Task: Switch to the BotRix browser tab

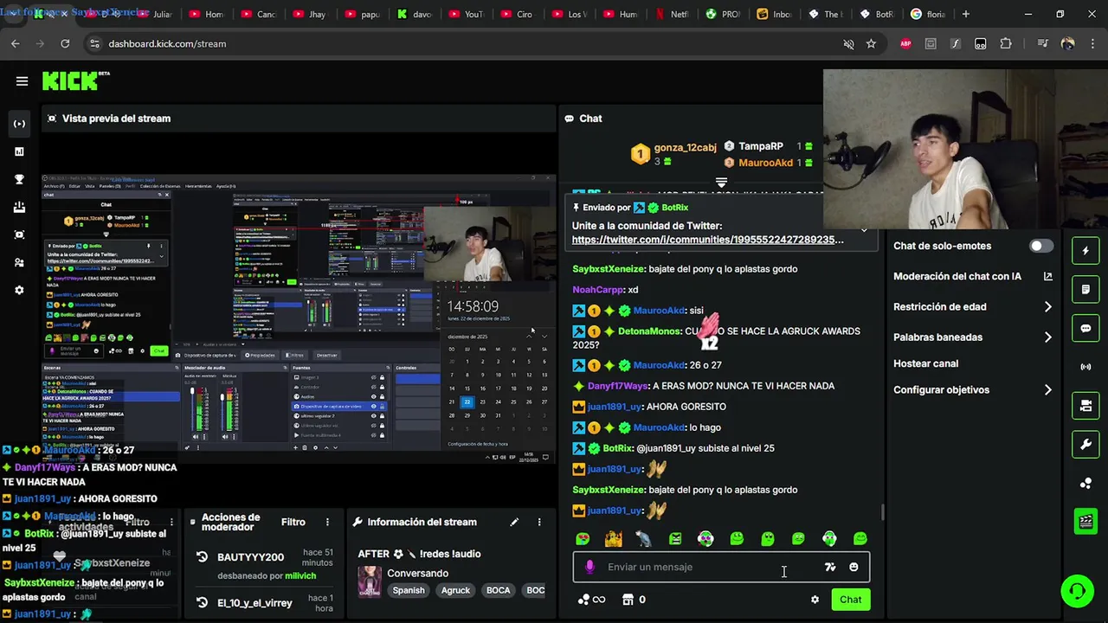Action: pyautogui.click(x=878, y=14)
